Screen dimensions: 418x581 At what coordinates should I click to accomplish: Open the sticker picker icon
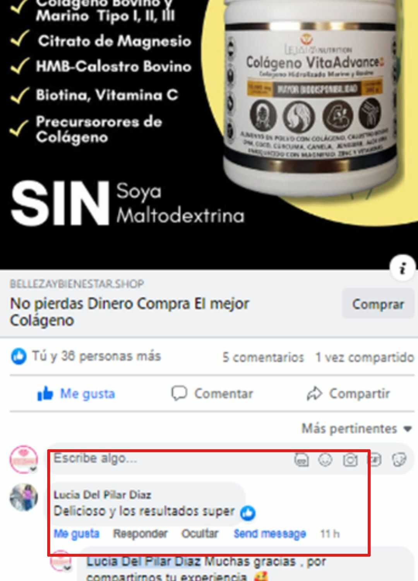coord(399,460)
